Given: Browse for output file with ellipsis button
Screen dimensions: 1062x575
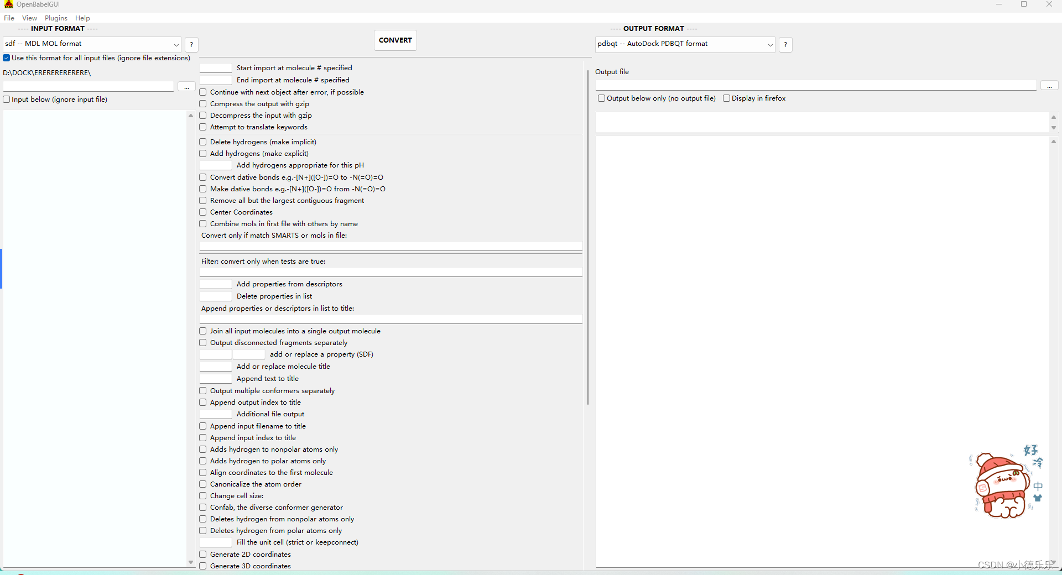Looking at the screenshot, I should (x=1049, y=86).
